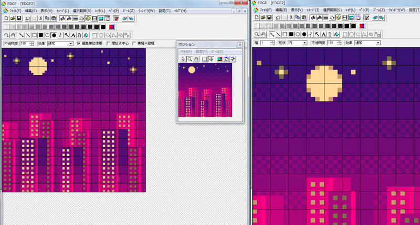The image size is (420, 225).
Task: Select solid black pattern swatch left window
Action: point(103,27)
